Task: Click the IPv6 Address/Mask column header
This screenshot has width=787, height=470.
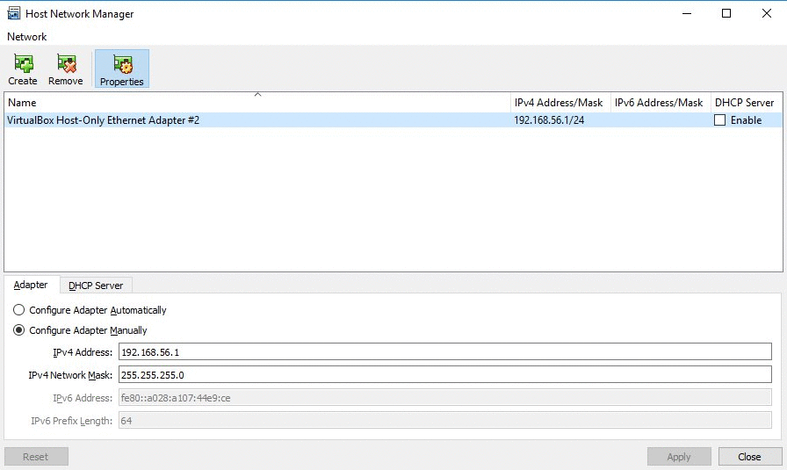Action: pyautogui.click(x=661, y=103)
